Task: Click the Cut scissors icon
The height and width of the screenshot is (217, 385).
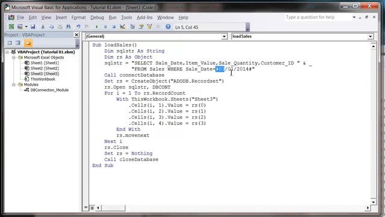Action: (43, 27)
